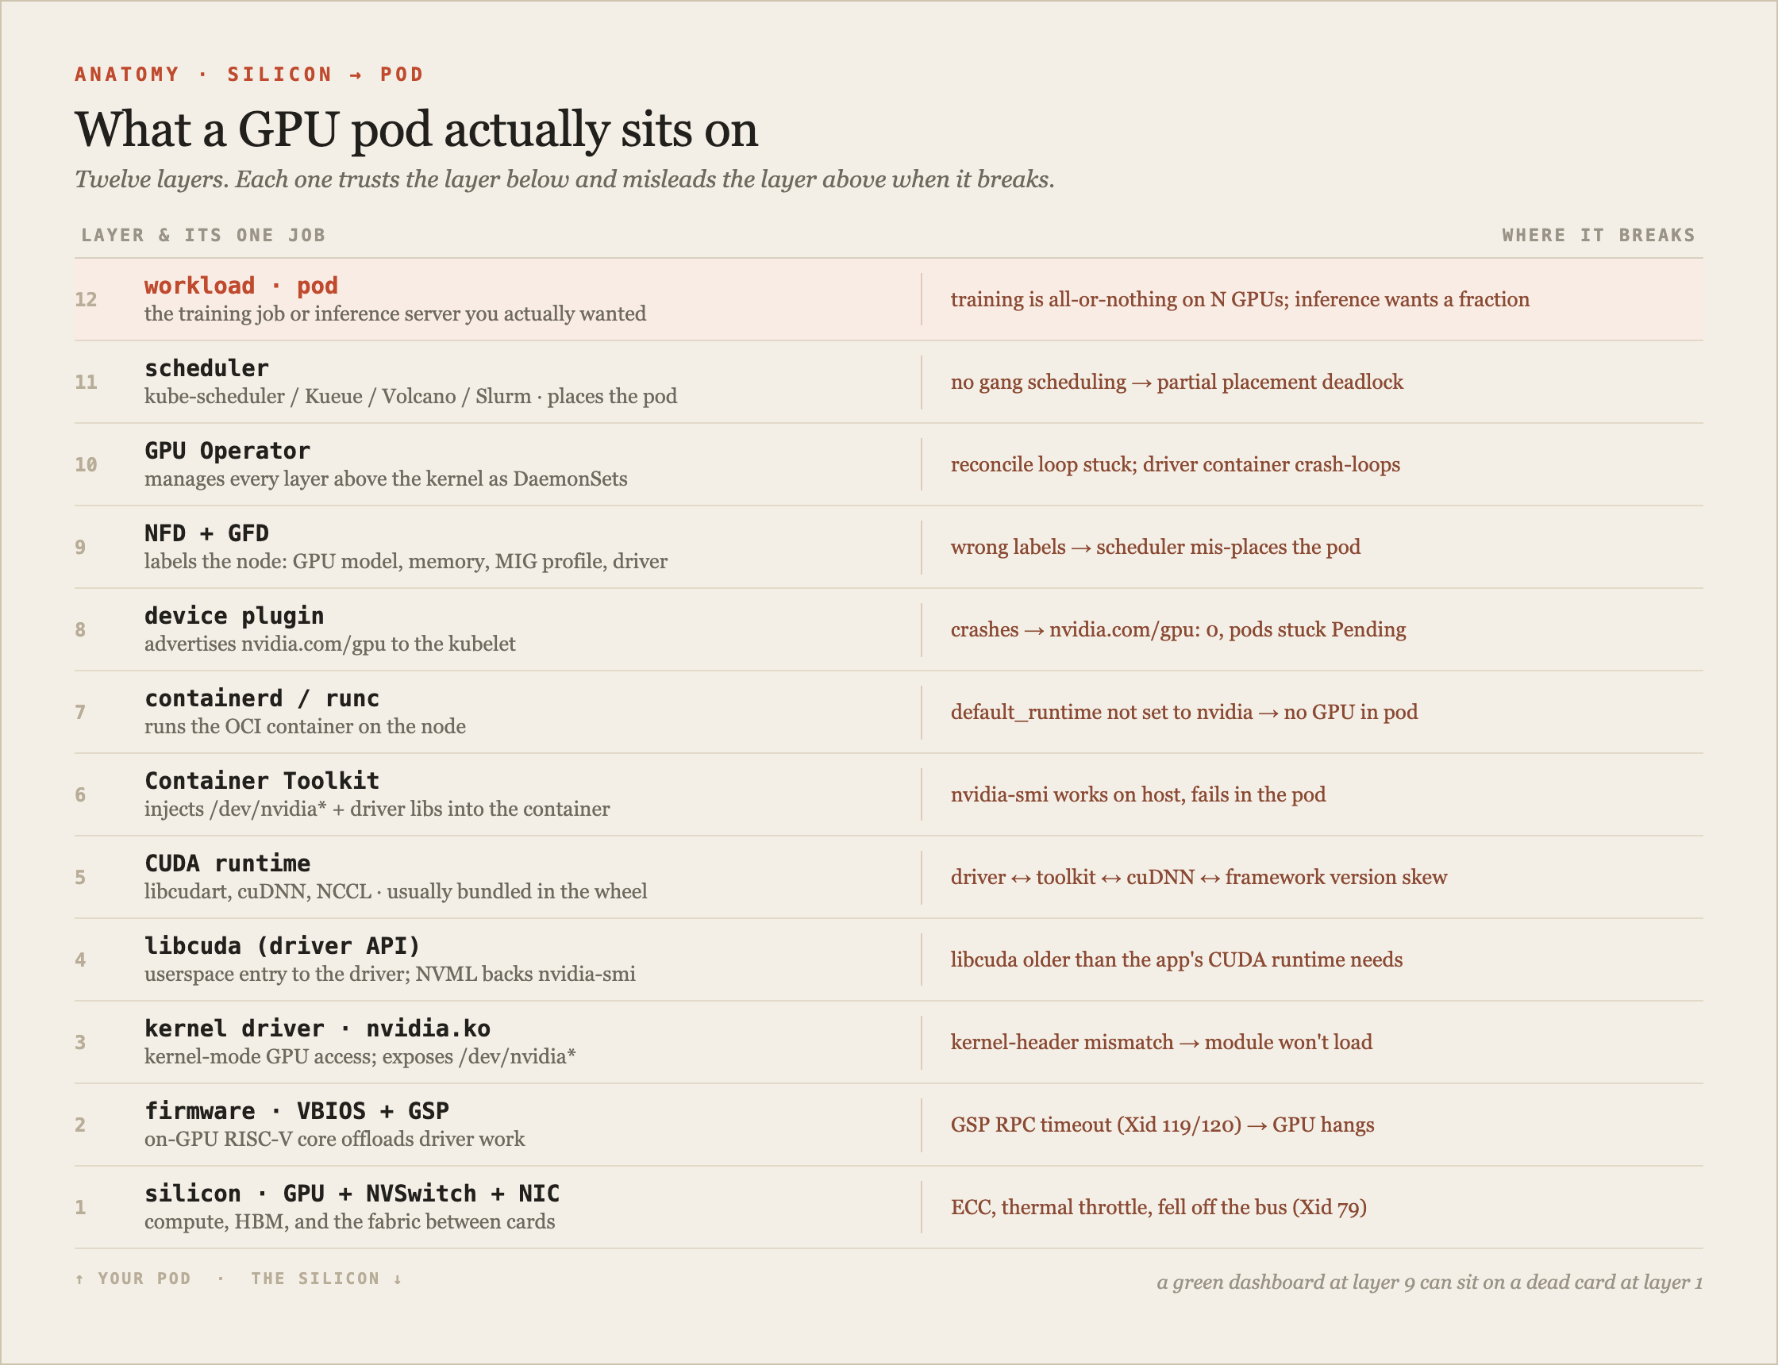
Task: Click 'kernel-mode GPU access; exposes /dev/nvidia*'
Action: pos(360,1056)
